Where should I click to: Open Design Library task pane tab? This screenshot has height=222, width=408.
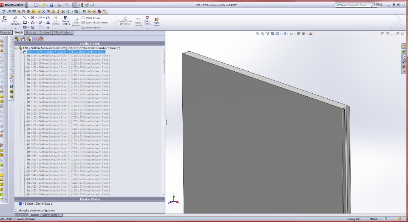(404, 51)
